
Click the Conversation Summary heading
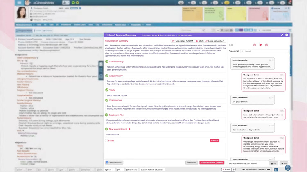117,41
